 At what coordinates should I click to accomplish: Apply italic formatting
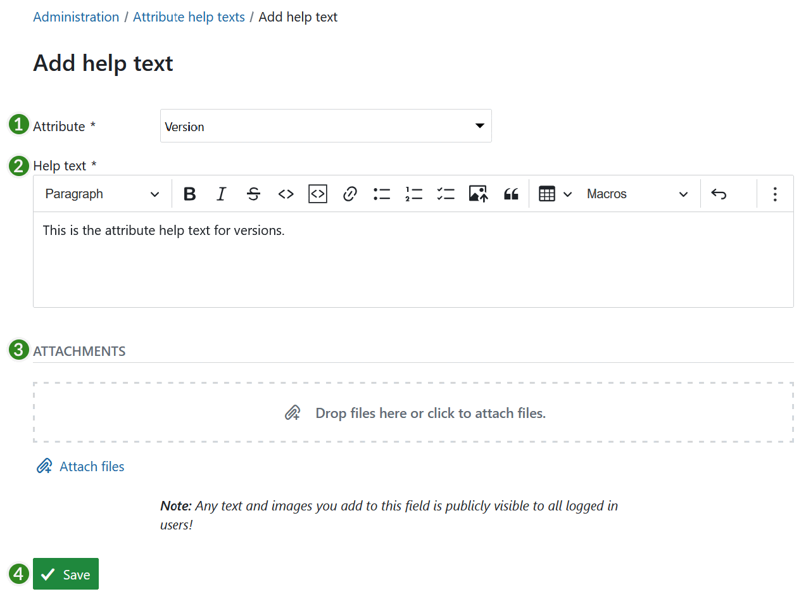point(221,194)
